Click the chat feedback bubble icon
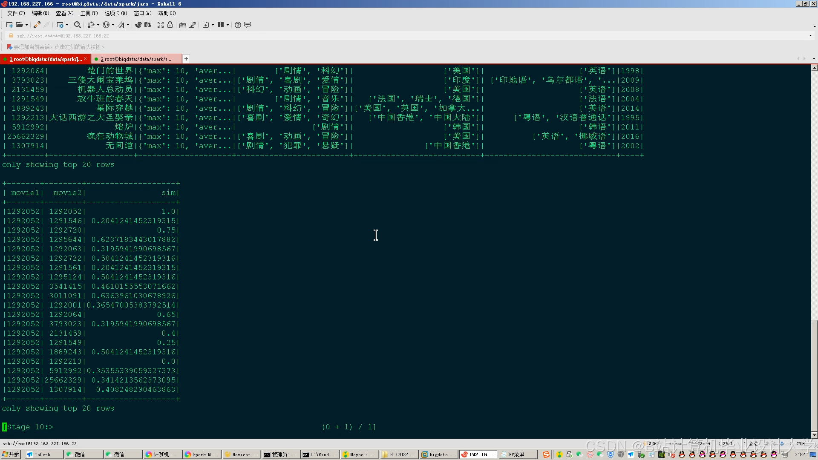The image size is (818, 460). tap(248, 25)
